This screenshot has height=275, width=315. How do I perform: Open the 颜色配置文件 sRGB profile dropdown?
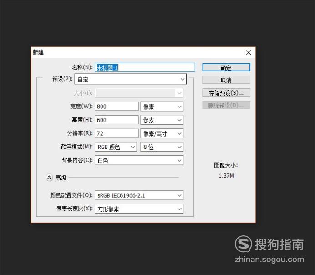tap(139, 195)
